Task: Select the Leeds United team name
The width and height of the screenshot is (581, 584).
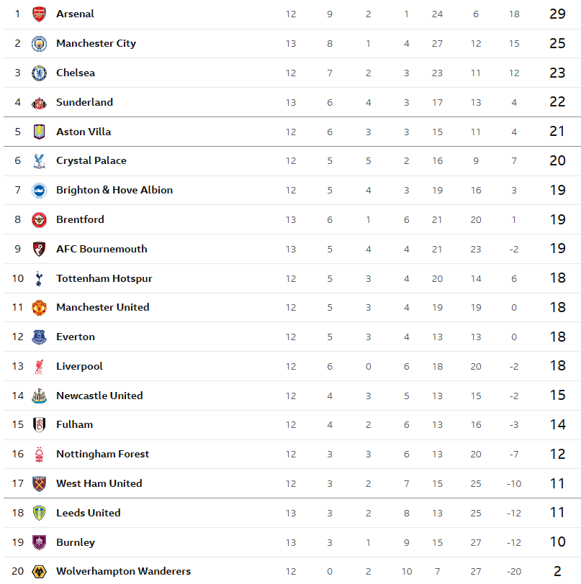Action: [x=89, y=513]
